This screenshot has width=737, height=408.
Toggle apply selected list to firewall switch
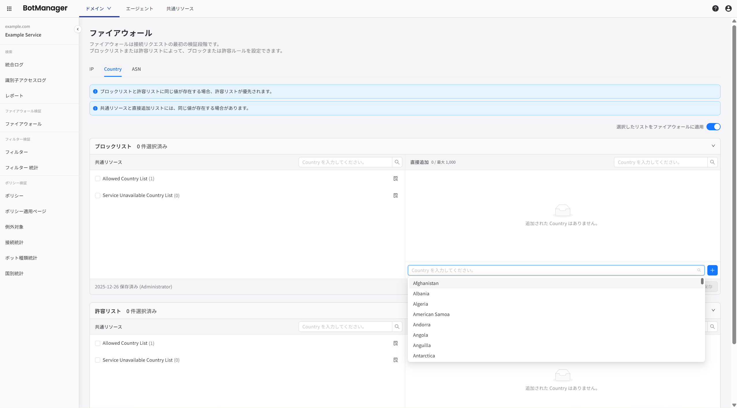click(x=713, y=127)
